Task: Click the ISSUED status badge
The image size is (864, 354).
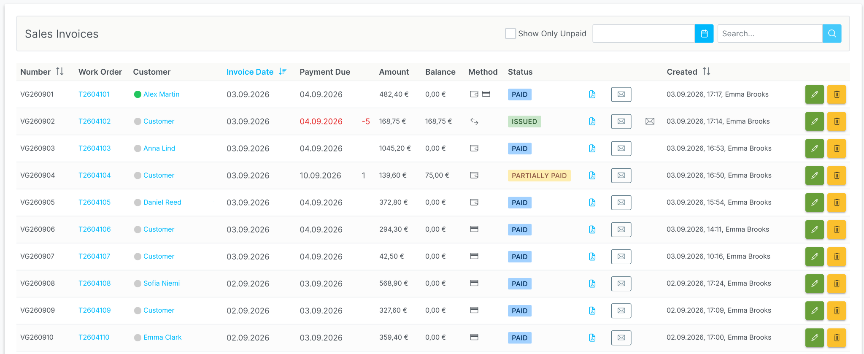Action: click(x=524, y=122)
